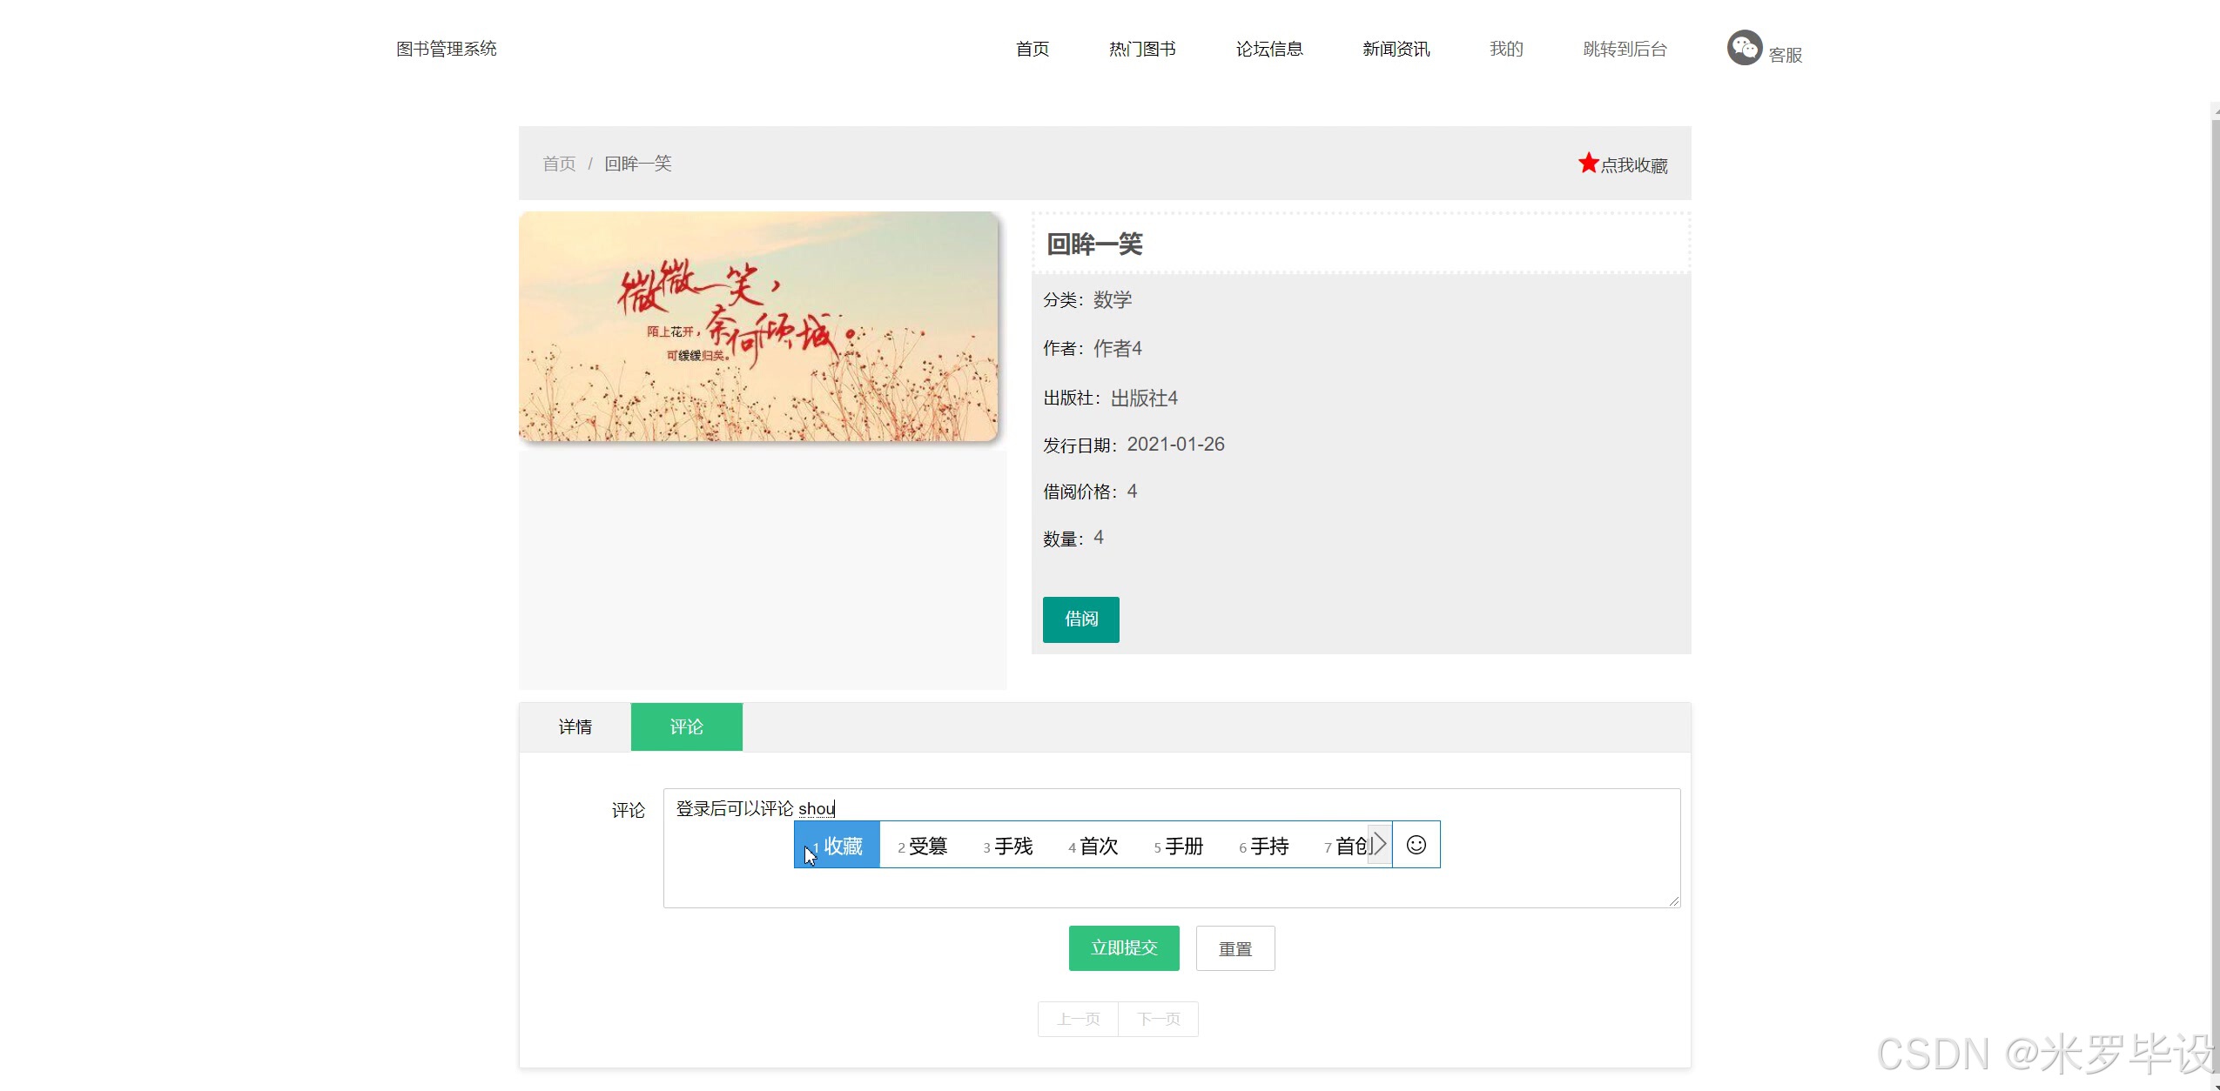The height and width of the screenshot is (1091, 2220).
Task: Open 新闻资讯 menu item
Action: pyautogui.click(x=1396, y=49)
